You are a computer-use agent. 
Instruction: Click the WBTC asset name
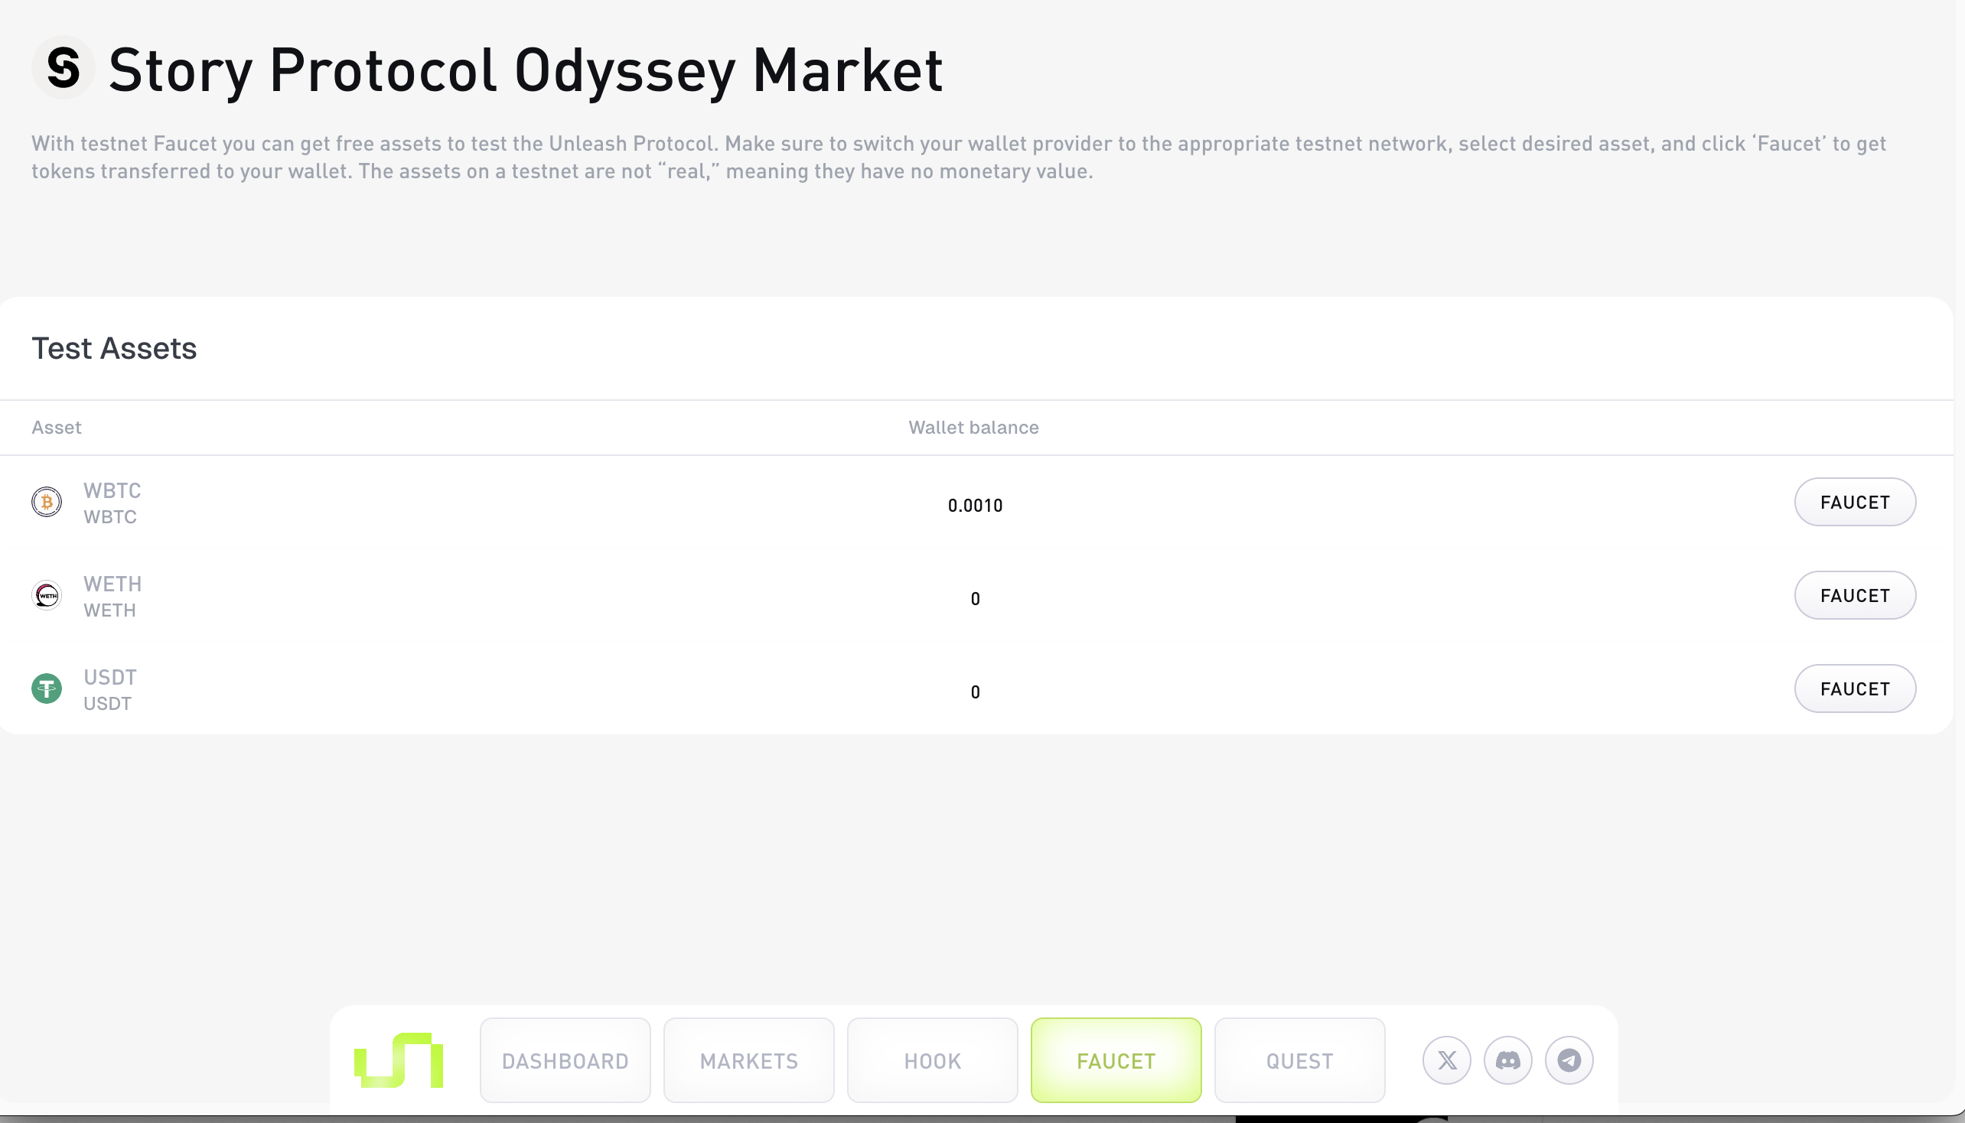tap(112, 490)
